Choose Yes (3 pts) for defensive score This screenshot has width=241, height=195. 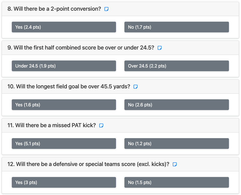[64, 182]
